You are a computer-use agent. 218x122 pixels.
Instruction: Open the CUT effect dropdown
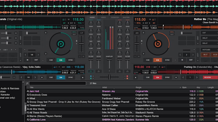pos(209,33)
